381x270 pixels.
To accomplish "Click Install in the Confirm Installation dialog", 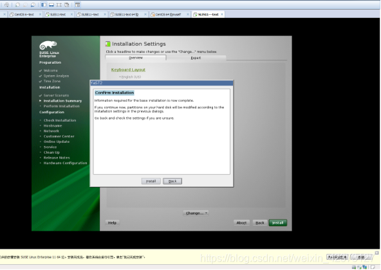I will click(151, 181).
